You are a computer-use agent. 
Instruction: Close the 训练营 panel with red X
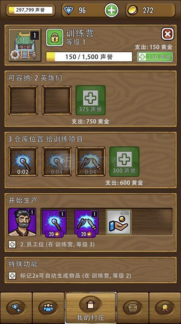click(167, 34)
